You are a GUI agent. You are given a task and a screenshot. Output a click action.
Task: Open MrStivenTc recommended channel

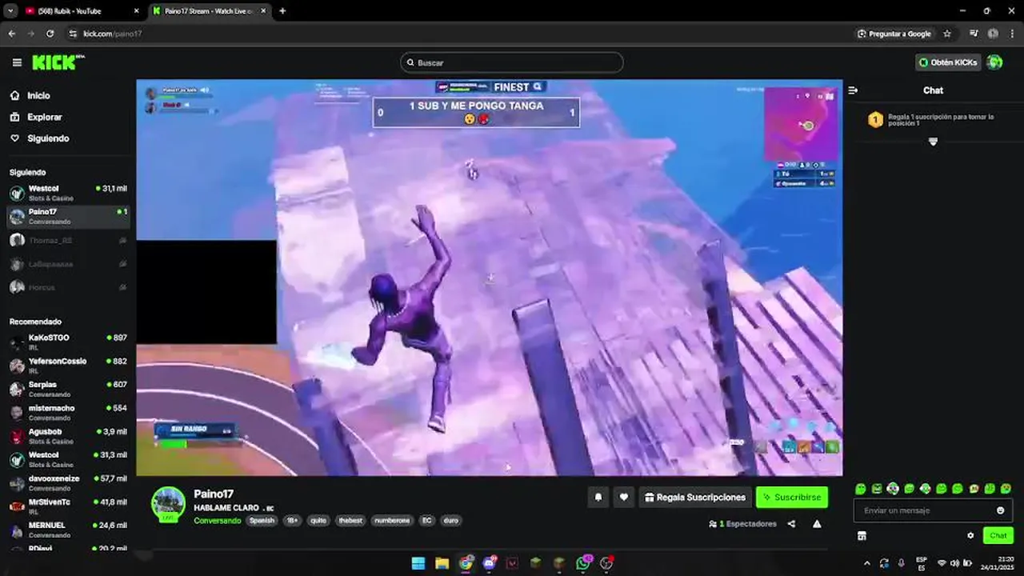pos(68,506)
